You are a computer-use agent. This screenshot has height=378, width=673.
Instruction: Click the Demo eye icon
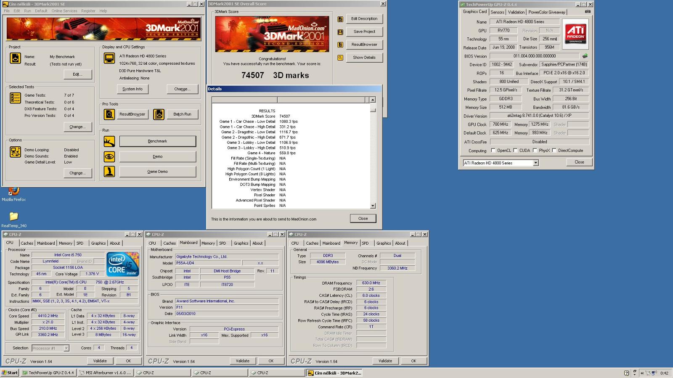pyautogui.click(x=109, y=156)
